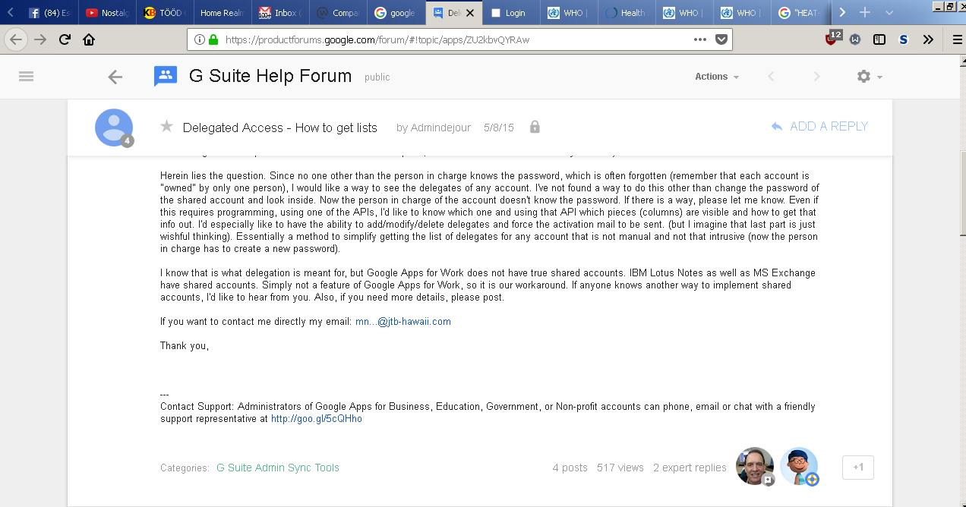Open the settings gear dropdown

coord(870,77)
